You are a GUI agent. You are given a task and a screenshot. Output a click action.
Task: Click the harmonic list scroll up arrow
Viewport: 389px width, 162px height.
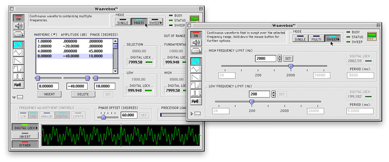(x=115, y=41)
